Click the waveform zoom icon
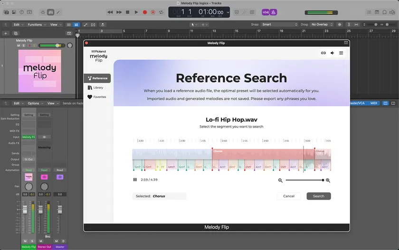The width and height of the screenshot is (399, 250). [x=340, y=24]
